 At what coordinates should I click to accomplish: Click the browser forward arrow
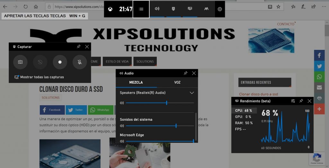pyautogui.click(x=15, y=7)
